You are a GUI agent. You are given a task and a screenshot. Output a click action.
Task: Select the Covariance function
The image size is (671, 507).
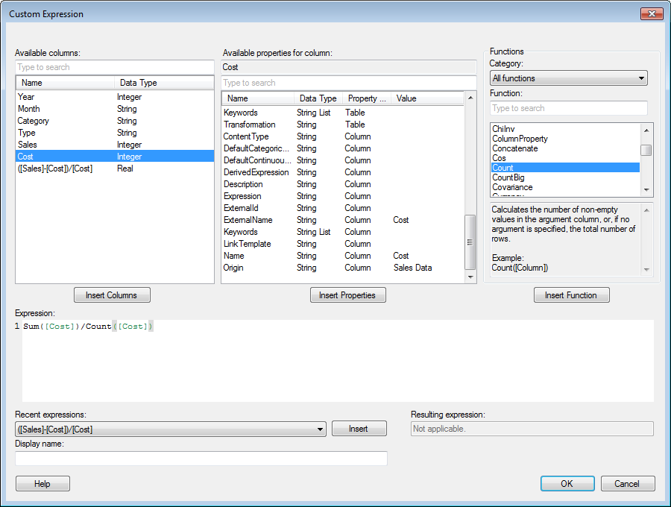click(x=512, y=188)
